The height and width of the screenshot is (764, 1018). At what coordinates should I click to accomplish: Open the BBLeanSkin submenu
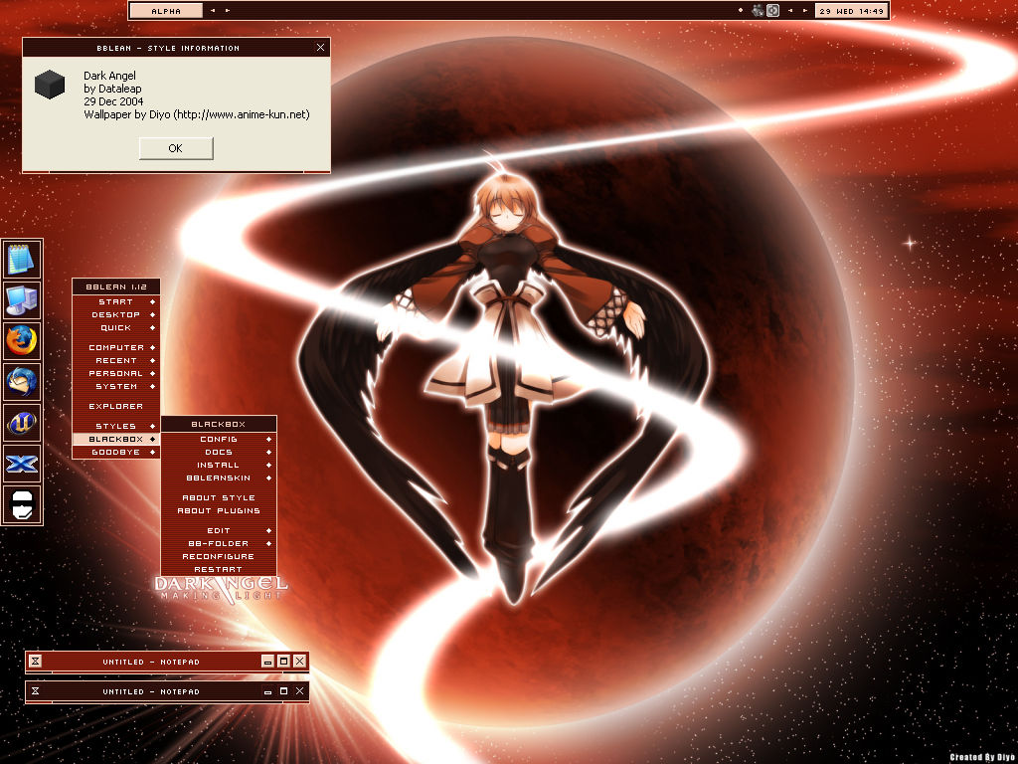tap(219, 478)
